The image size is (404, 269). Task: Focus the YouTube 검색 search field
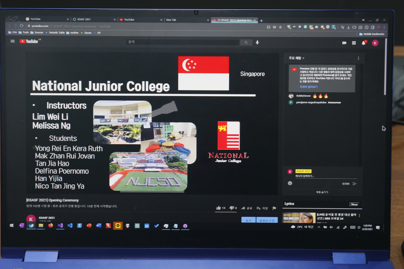(x=183, y=42)
